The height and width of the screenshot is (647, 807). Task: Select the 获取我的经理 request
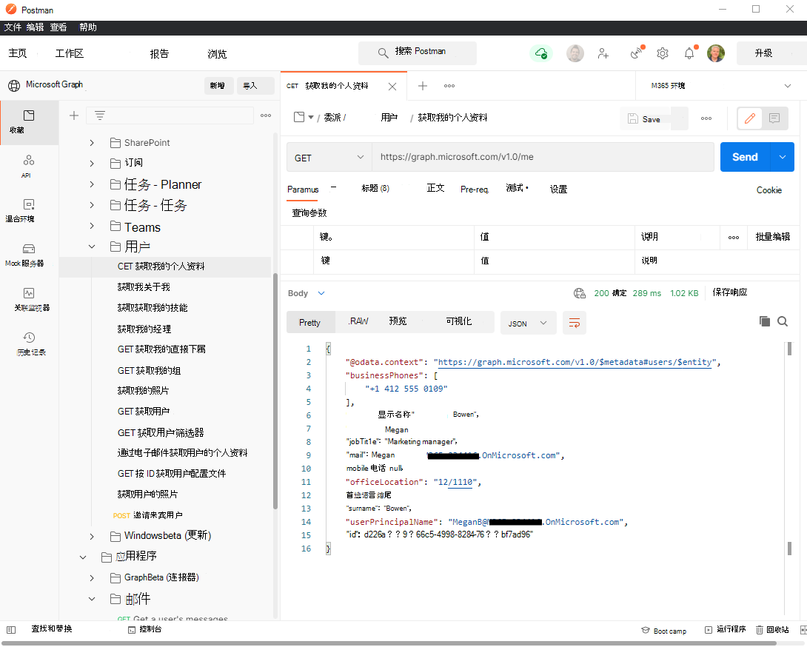tap(144, 329)
